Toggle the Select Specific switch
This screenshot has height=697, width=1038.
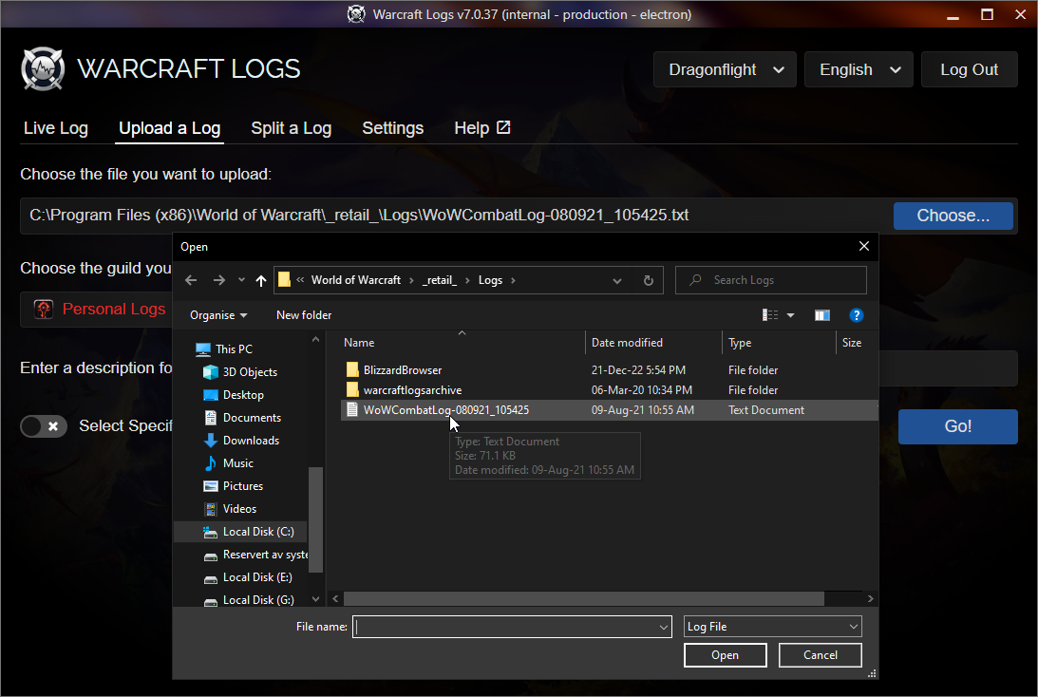44,426
